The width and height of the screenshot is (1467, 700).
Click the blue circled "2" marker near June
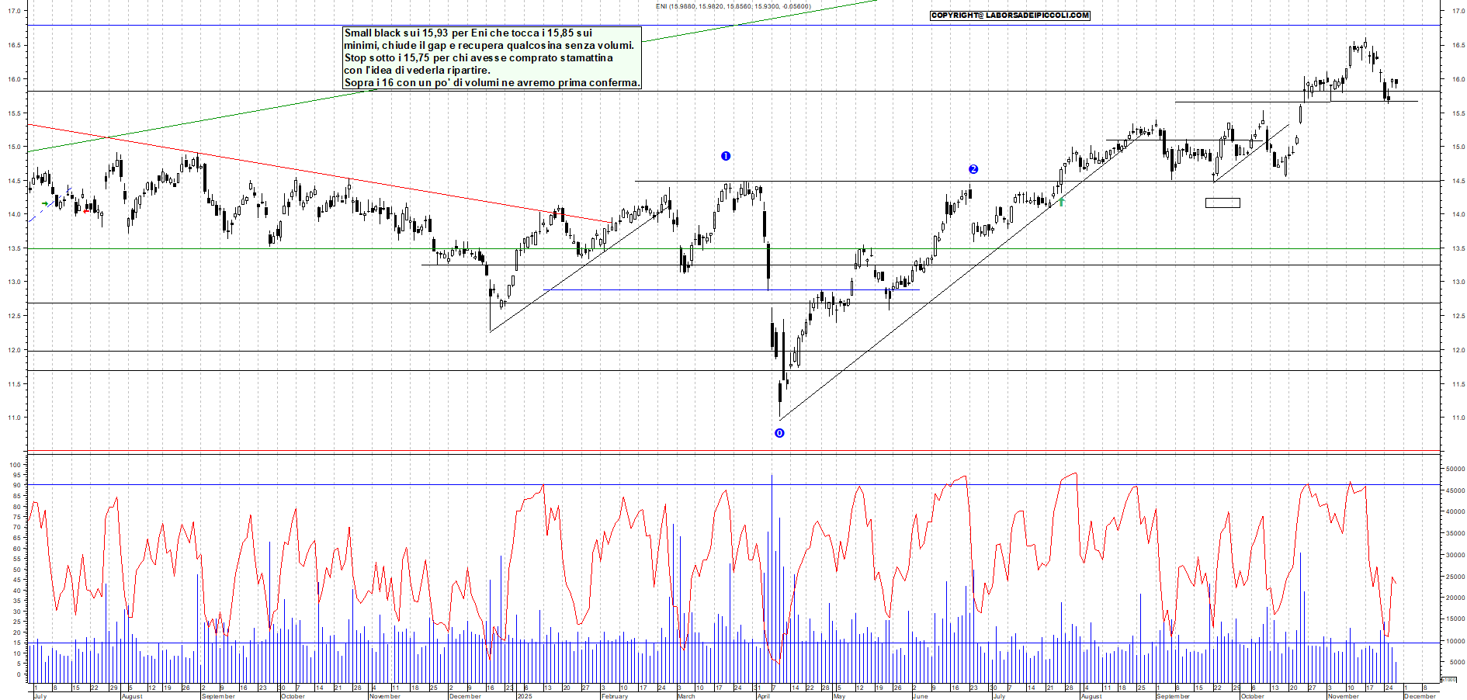(973, 168)
